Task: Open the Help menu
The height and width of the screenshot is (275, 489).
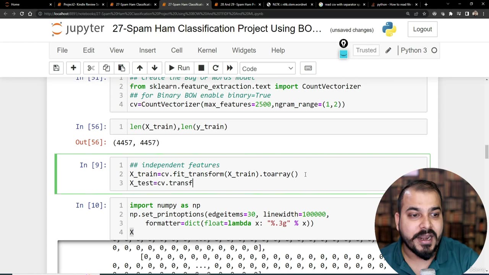Action: click(278, 50)
